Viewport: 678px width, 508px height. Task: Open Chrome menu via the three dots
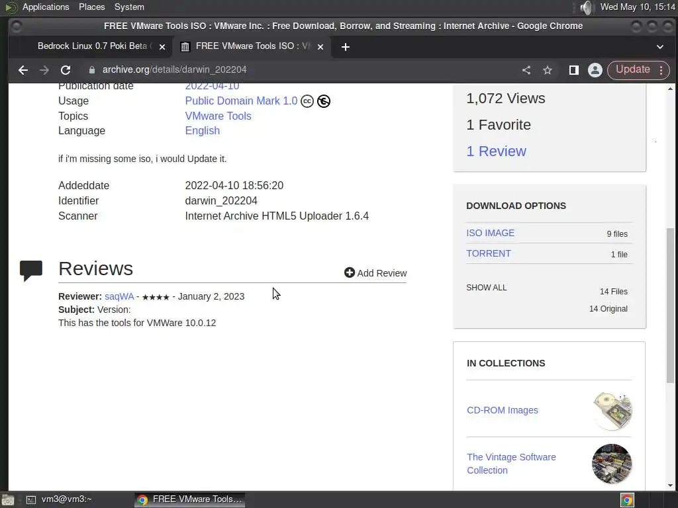click(x=661, y=70)
